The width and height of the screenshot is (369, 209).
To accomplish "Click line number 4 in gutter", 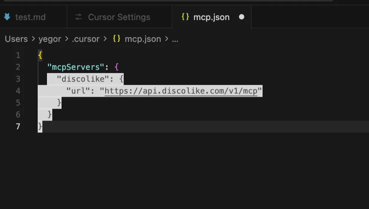I will 18,91.
